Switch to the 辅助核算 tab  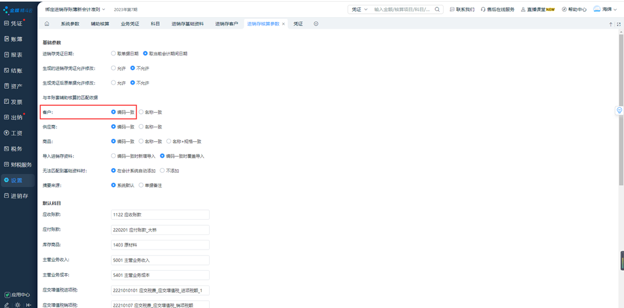point(100,24)
